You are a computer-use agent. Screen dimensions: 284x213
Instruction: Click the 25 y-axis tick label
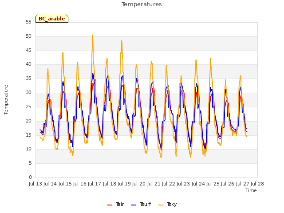(28, 106)
